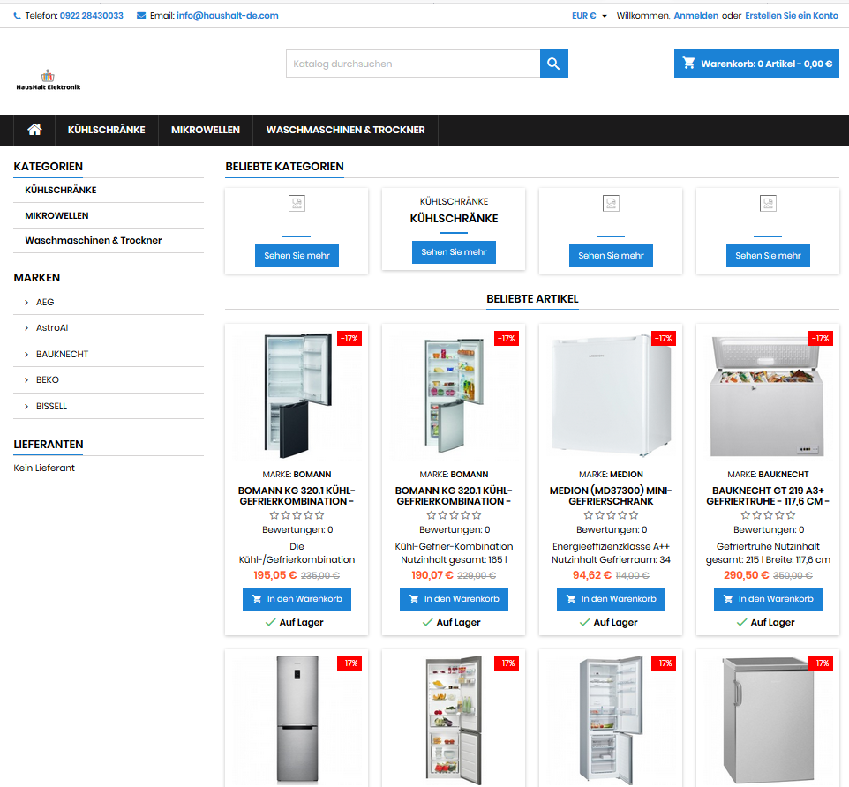Click the home icon in navigation bar
The height and width of the screenshot is (787, 849).
pos(34,130)
